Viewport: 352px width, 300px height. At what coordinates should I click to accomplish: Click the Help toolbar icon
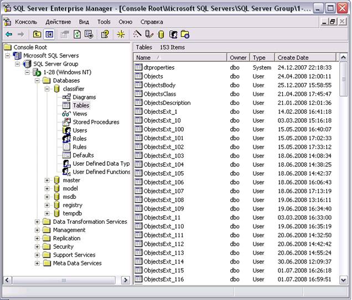105,34
